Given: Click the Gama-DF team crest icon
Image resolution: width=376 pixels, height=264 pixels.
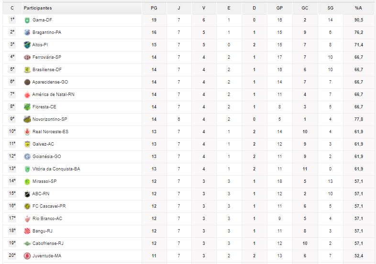Looking at the screenshot, I should 27,20.
